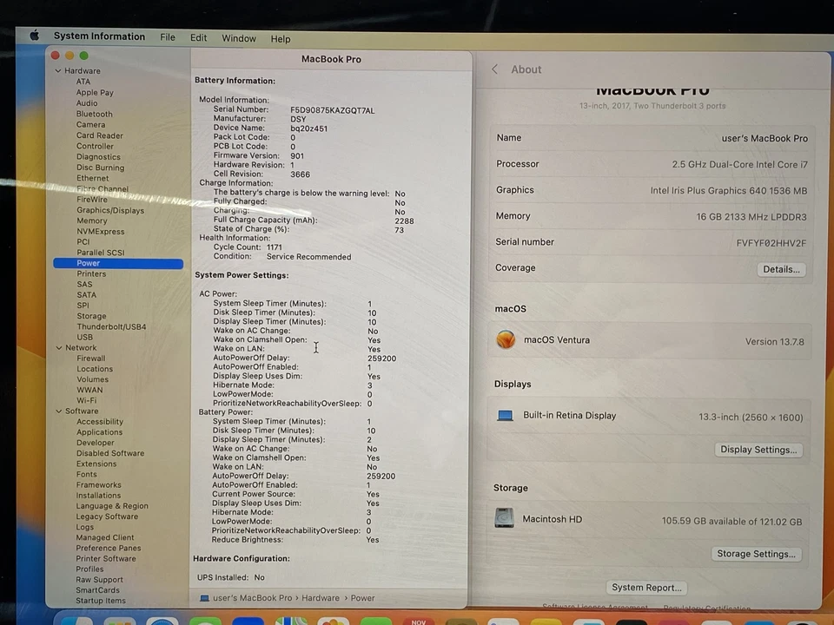Open the Help menu
The width and height of the screenshot is (834, 625).
pos(281,38)
